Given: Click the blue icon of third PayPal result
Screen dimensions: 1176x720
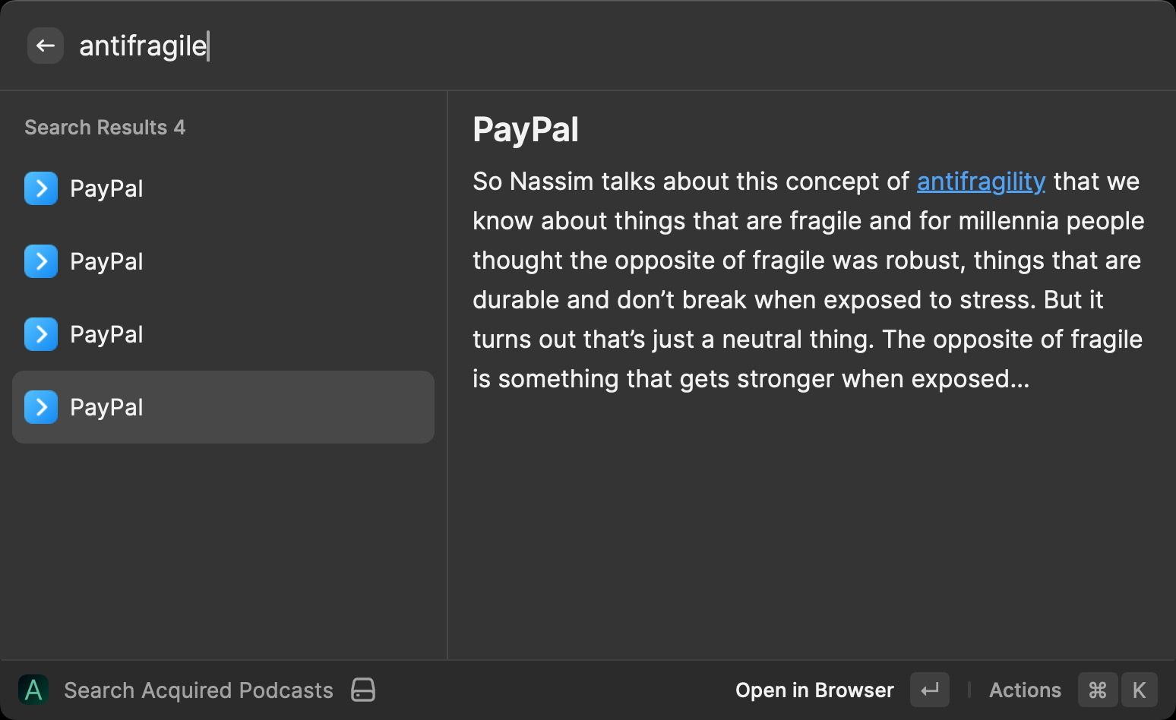Looking at the screenshot, I should [41, 334].
